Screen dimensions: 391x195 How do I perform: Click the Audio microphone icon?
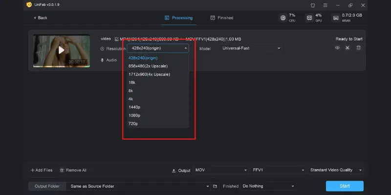102,60
